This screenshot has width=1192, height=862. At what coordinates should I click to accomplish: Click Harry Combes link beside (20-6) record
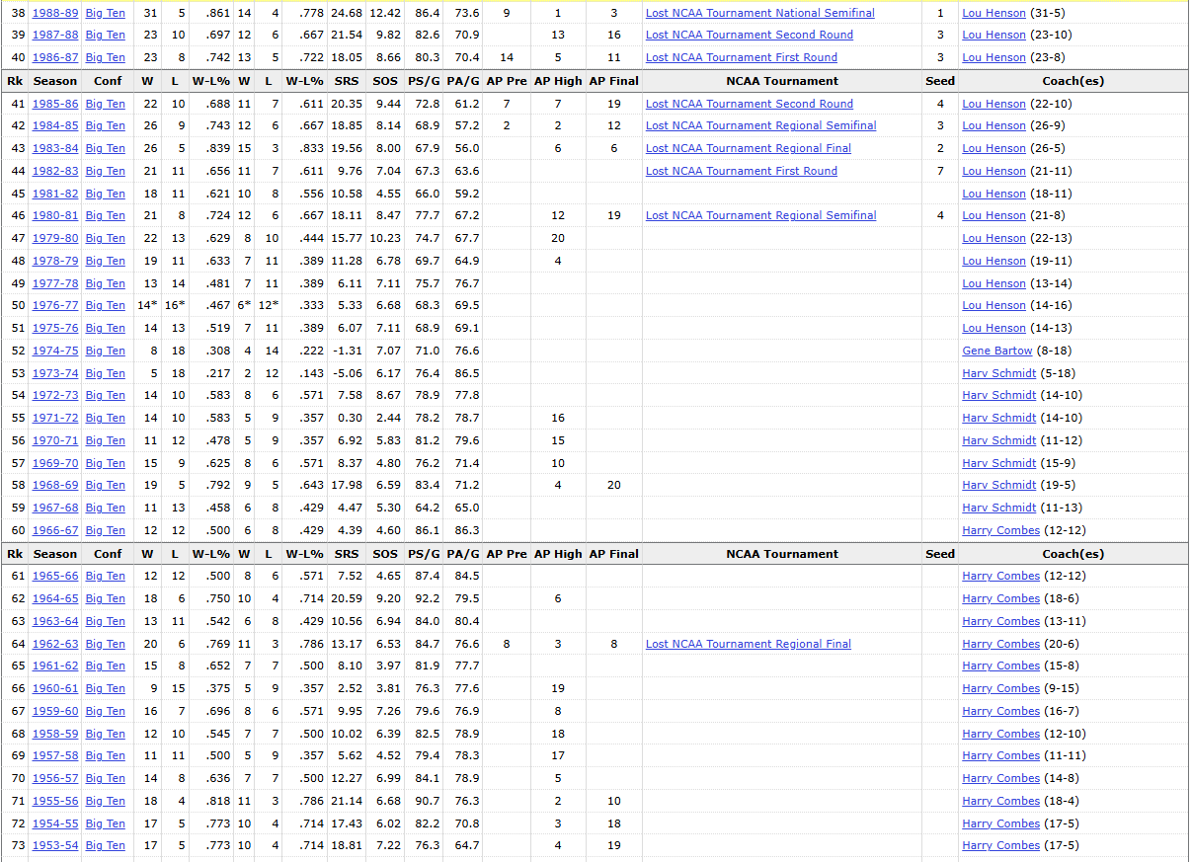pos(1000,644)
